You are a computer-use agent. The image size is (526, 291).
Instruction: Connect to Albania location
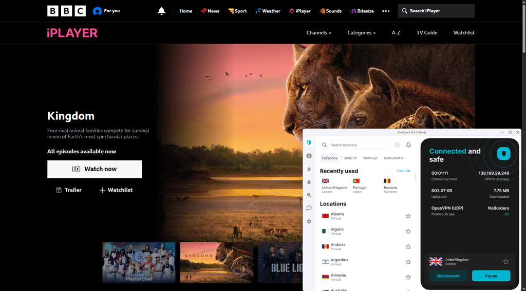pos(366,216)
